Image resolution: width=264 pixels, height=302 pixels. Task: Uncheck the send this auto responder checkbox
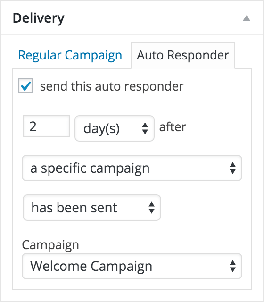[x=25, y=86]
